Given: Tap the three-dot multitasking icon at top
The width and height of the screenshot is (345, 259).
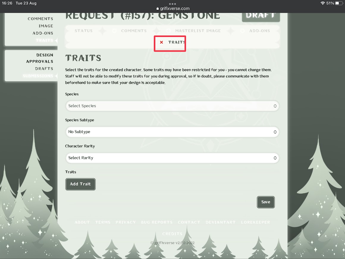Looking at the screenshot, I should [x=172, y=4].
